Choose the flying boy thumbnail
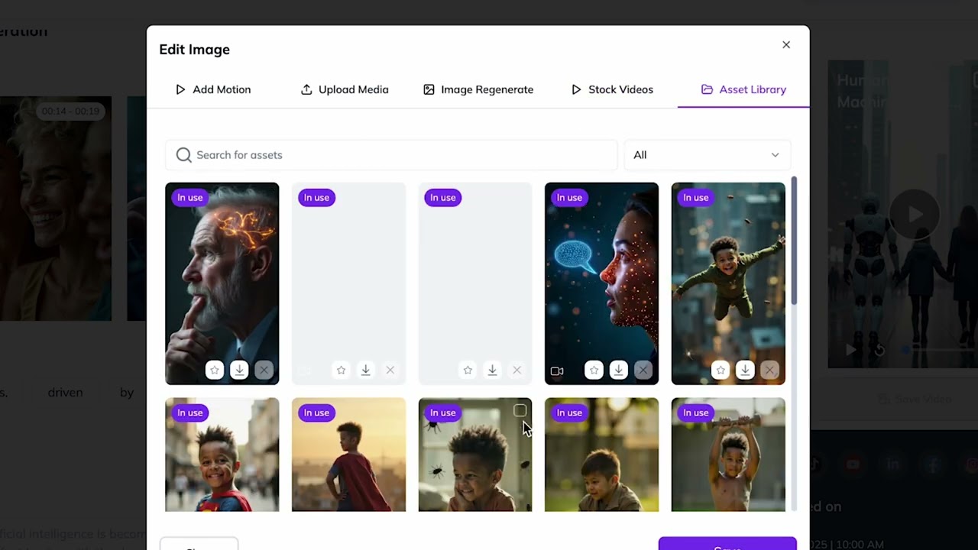This screenshot has width=978, height=550. (728, 283)
